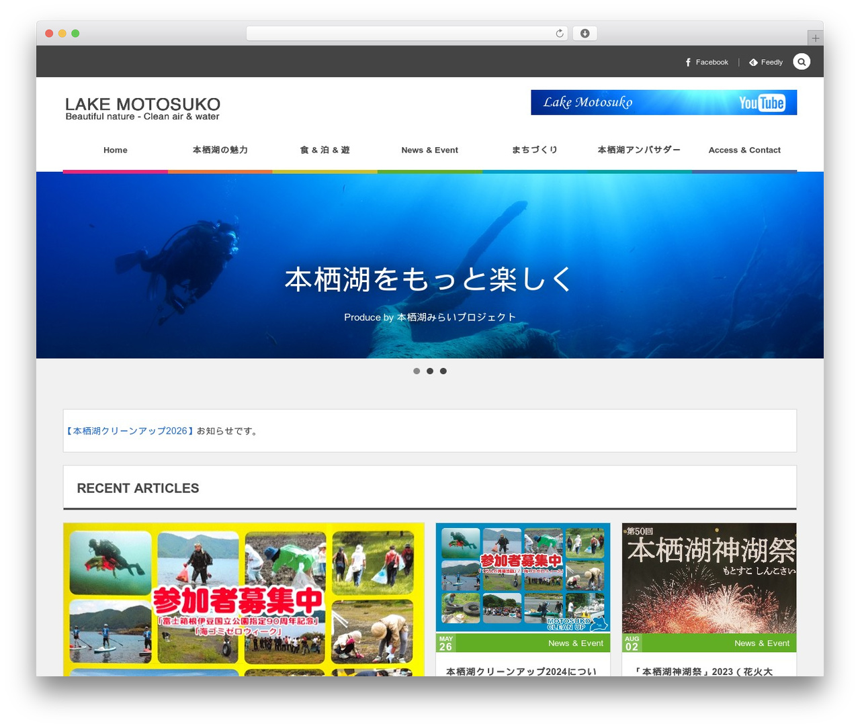This screenshot has height=728, width=860.
Task: Open the 本栖湖の魅力 menu item
Action: coord(220,150)
